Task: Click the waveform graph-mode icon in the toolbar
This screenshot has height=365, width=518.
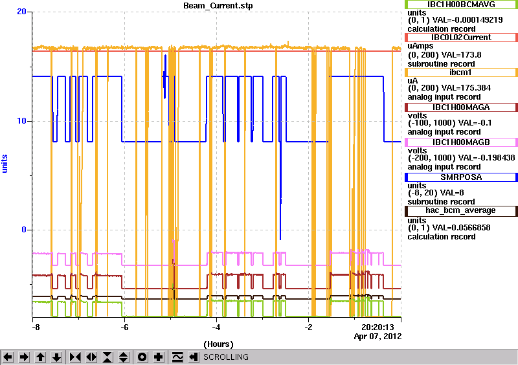Action: tap(177, 357)
